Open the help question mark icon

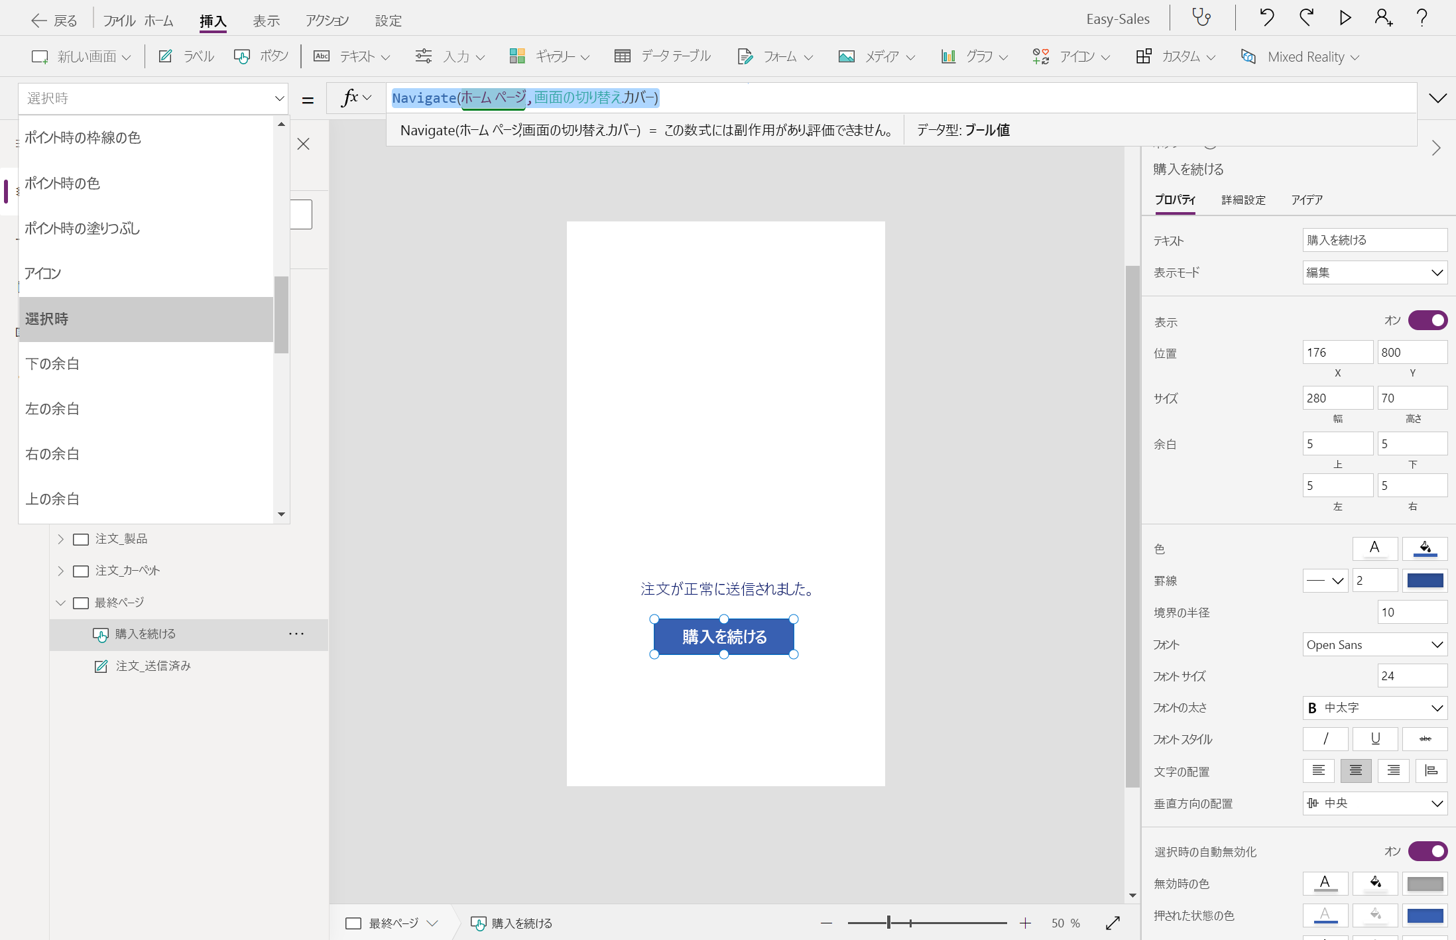click(1422, 17)
